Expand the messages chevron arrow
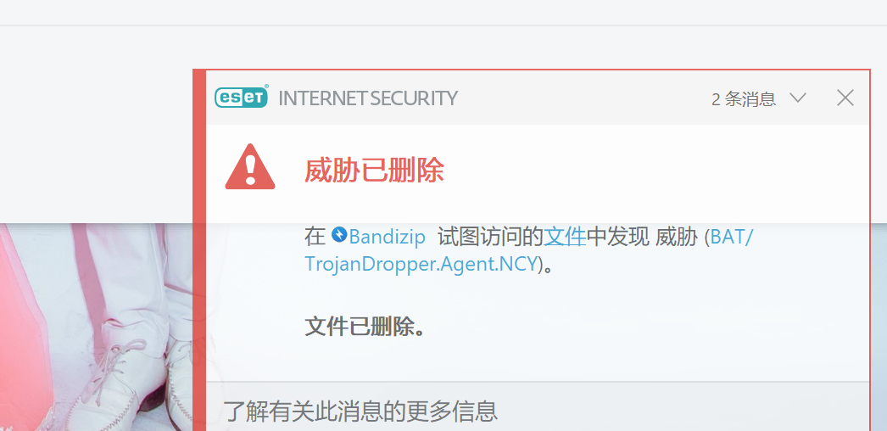The width and height of the screenshot is (887, 431). pyautogui.click(x=798, y=98)
